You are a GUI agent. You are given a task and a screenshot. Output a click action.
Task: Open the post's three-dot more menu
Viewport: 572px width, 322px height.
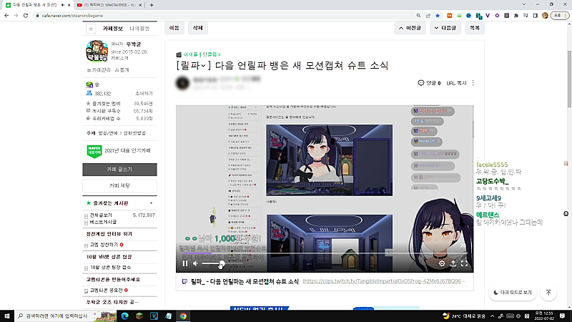click(x=473, y=83)
